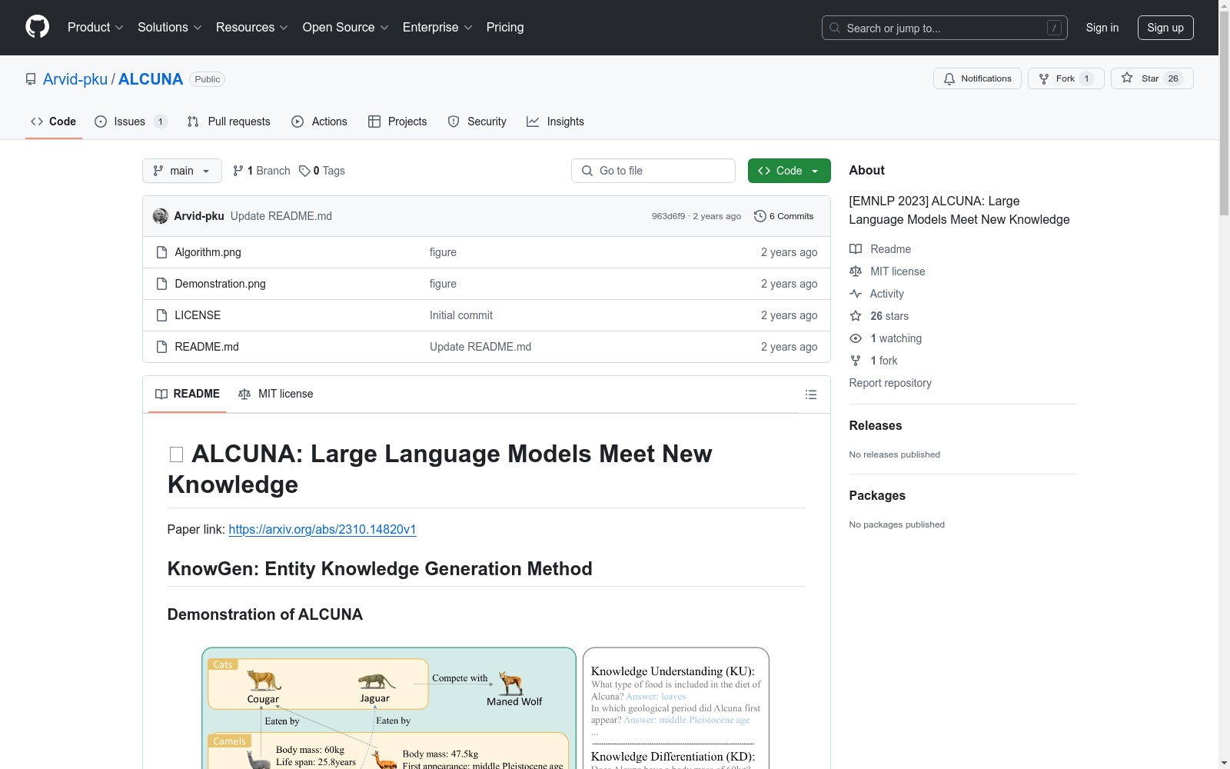Go to the Pull requests tab
1230x769 pixels.
click(x=229, y=122)
